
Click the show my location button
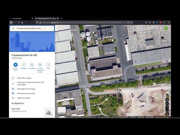coord(167,103)
